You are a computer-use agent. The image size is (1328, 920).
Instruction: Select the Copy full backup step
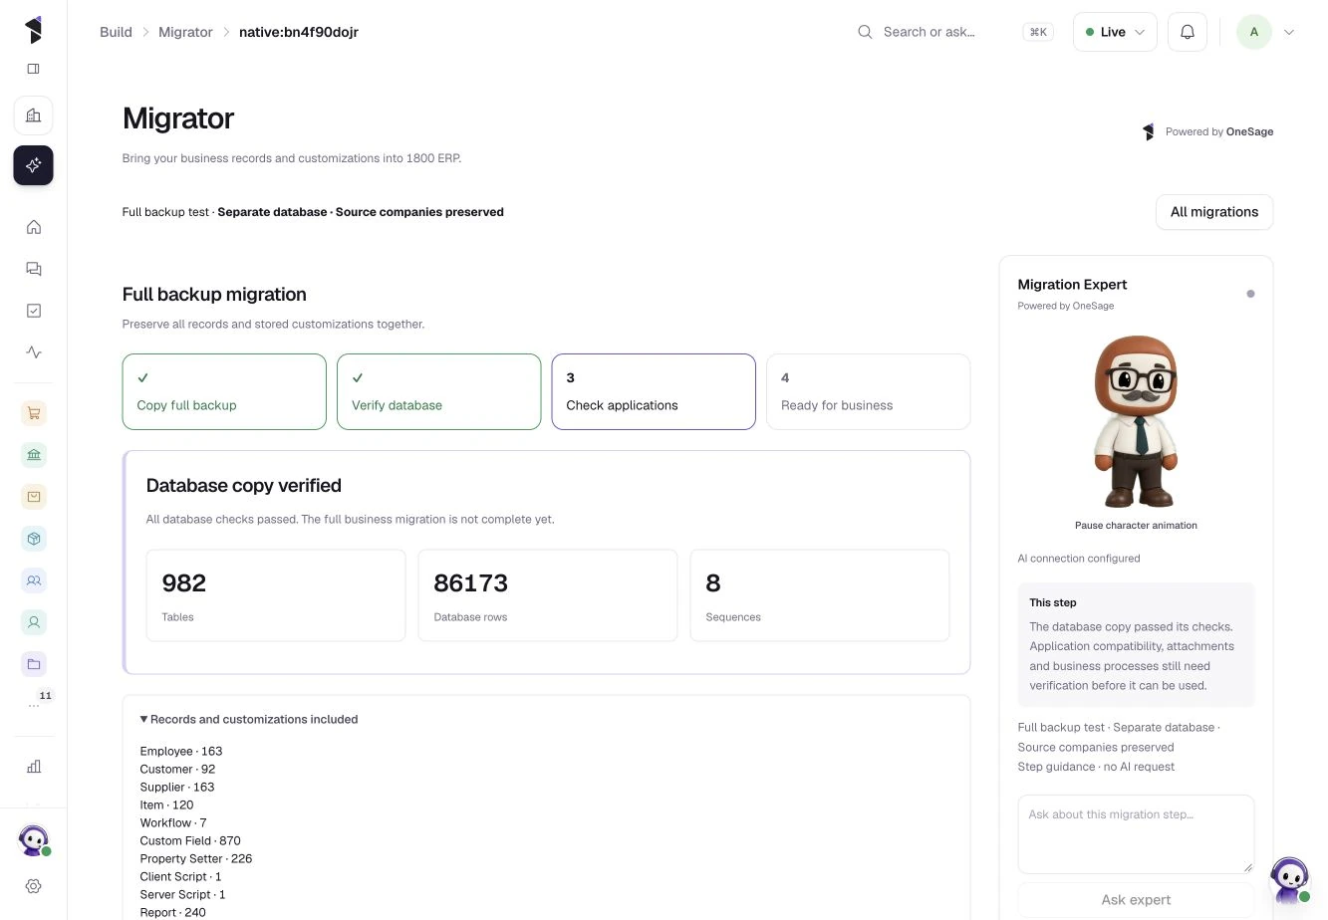coord(224,391)
